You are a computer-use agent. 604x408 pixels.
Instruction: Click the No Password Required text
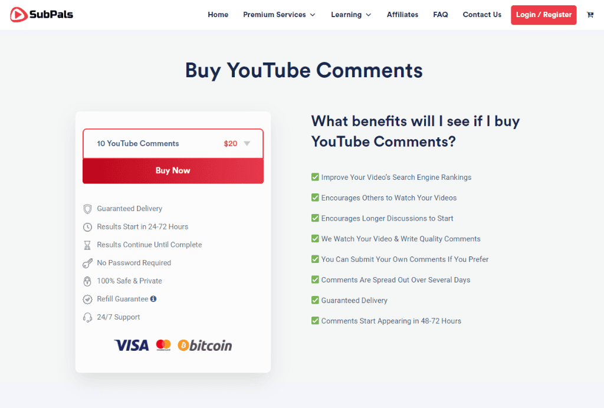point(134,263)
